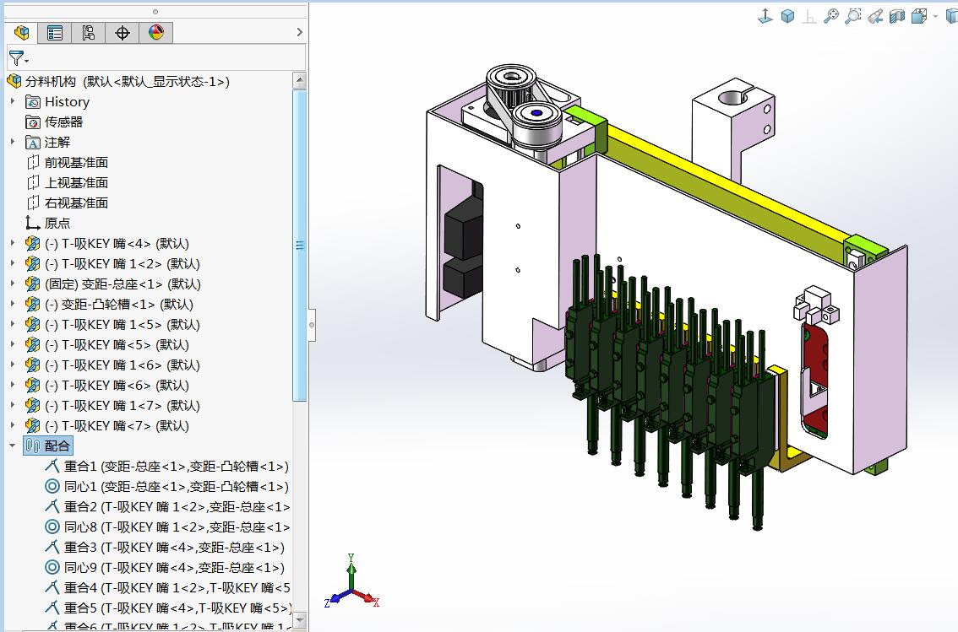The height and width of the screenshot is (632, 958).
Task: Click the 同心1 concentric mate icon
Action: point(52,486)
